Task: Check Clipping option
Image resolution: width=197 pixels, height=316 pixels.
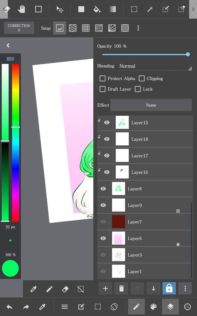Action: (x=142, y=78)
